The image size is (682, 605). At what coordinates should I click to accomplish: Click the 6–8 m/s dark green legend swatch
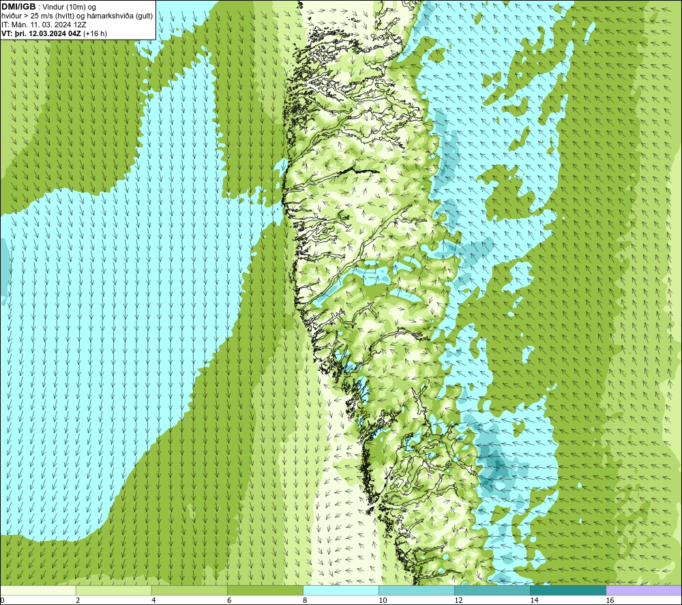click(x=265, y=590)
